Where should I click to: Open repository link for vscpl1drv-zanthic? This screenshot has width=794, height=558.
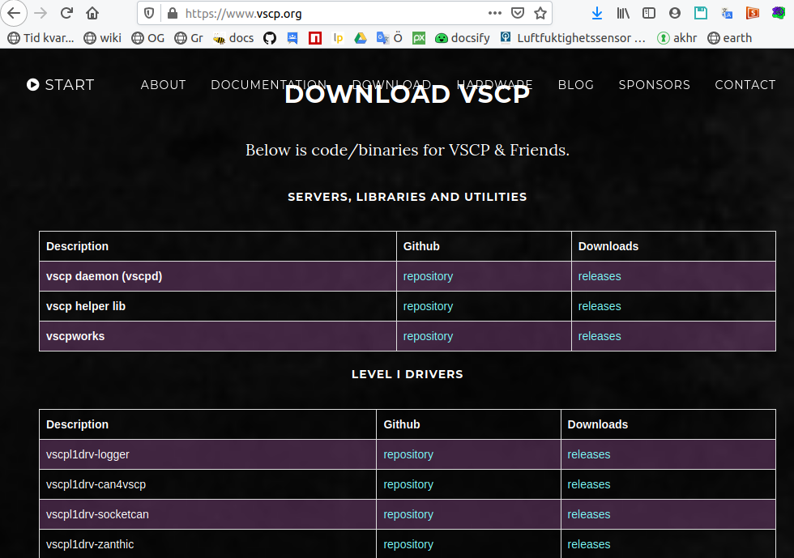coord(408,544)
